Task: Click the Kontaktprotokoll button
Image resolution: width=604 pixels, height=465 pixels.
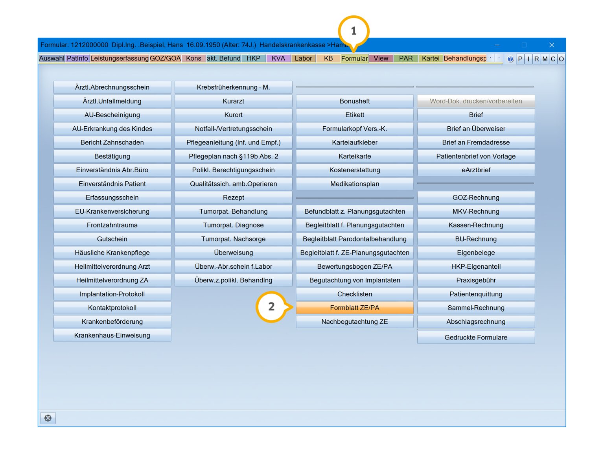Action: coord(112,308)
